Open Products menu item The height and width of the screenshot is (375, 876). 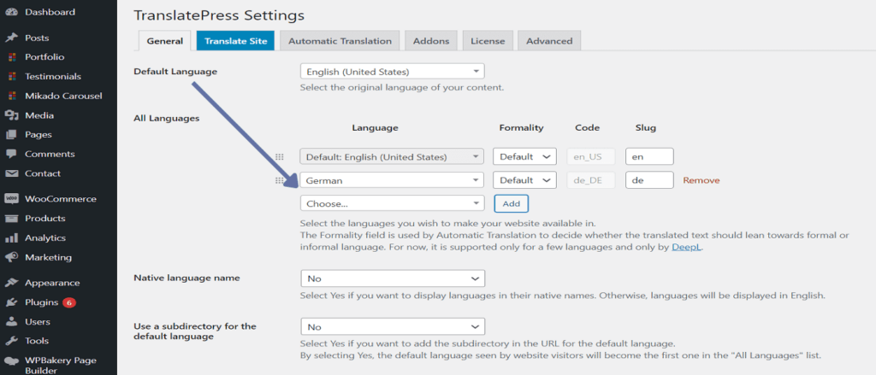(44, 218)
